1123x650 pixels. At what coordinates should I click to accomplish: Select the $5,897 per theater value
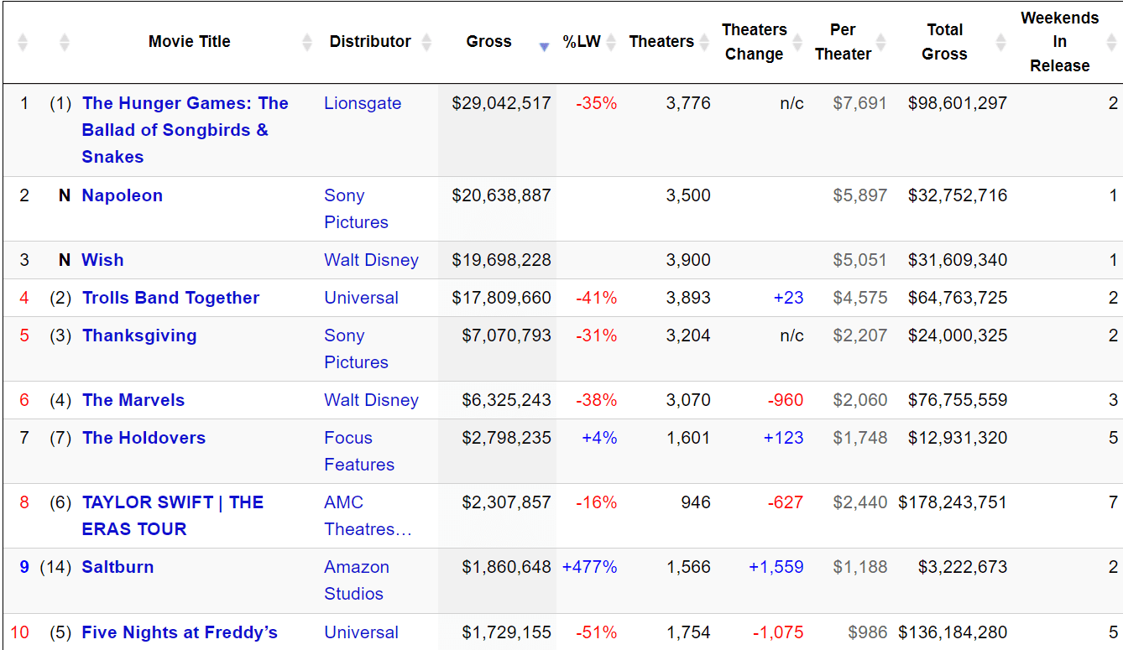(x=859, y=195)
